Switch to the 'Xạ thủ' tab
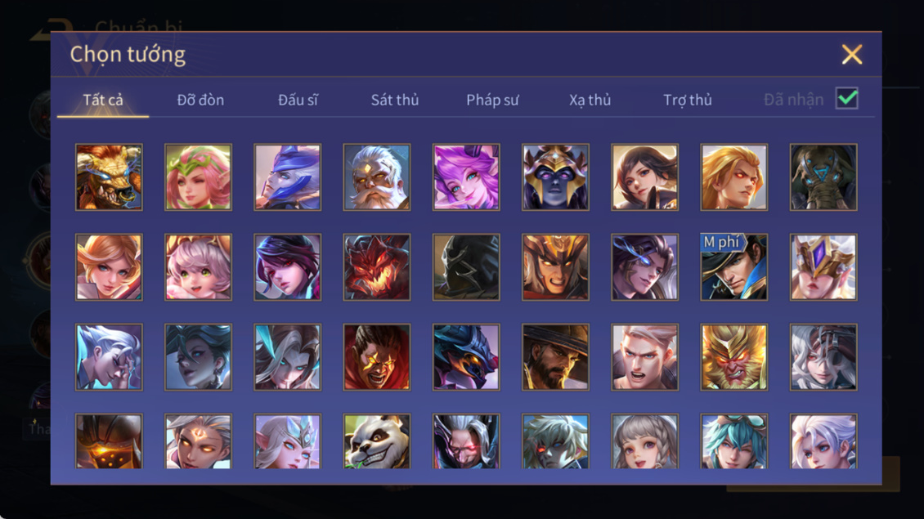This screenshot has width=924, height=519. 590,100
